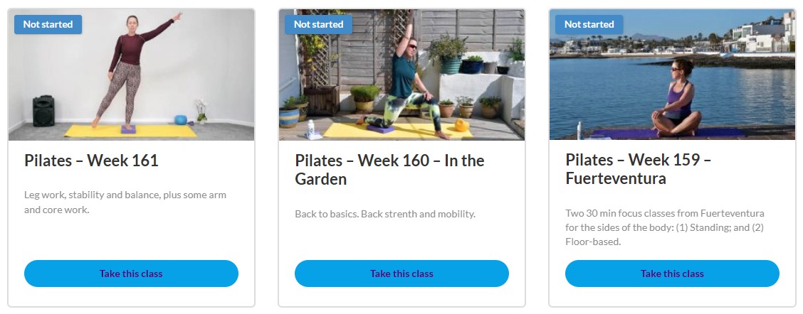Open the Pilates – Week 161 thumbnail
This screenshot has width=803, height=314.
(131, 75)
